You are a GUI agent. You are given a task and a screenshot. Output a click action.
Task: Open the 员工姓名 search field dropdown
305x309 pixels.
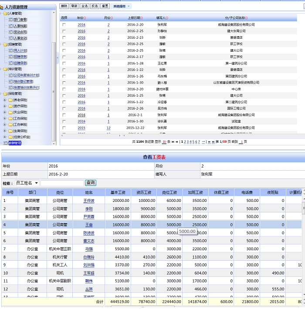coord(27,183)
